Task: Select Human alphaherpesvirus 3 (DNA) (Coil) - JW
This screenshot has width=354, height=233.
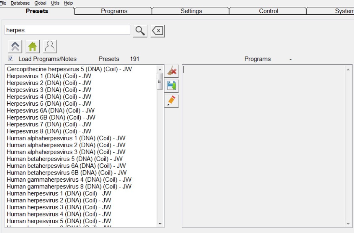Action: tap(66, 152)
